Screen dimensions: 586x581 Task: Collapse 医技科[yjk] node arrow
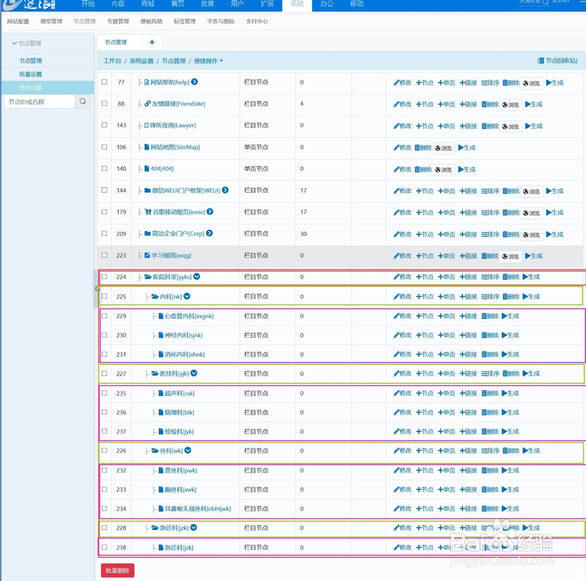coord(193,373)
